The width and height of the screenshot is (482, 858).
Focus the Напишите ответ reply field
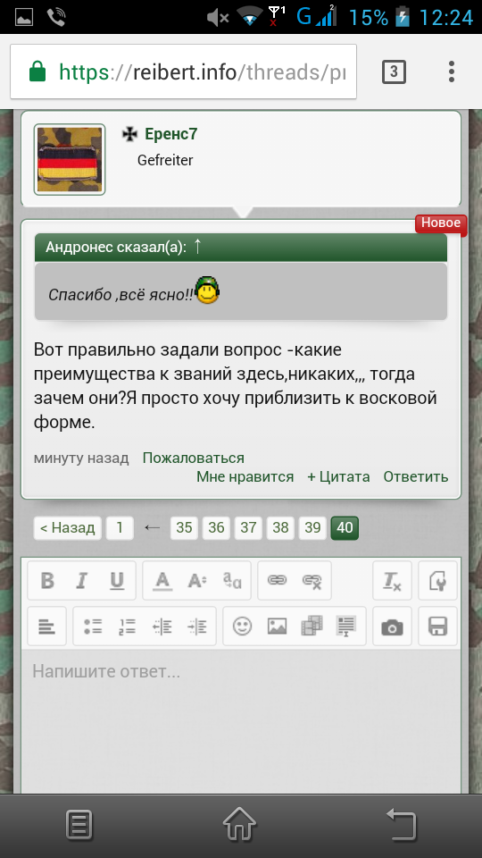[241, 721]
